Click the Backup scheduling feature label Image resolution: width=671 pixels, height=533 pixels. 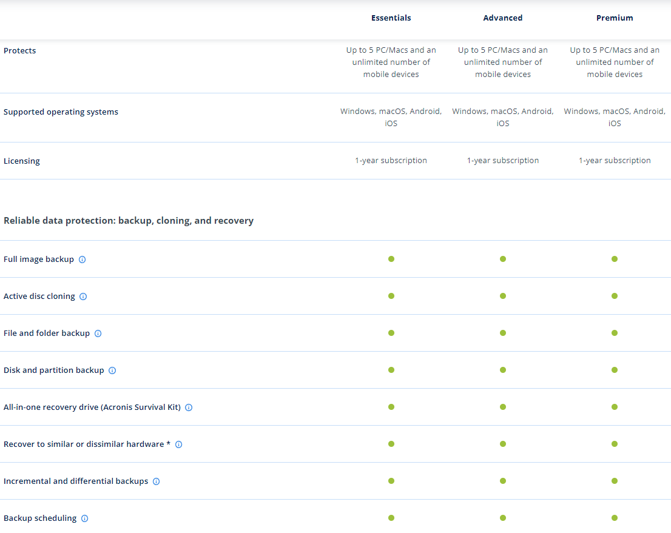[x=40, y=518]
